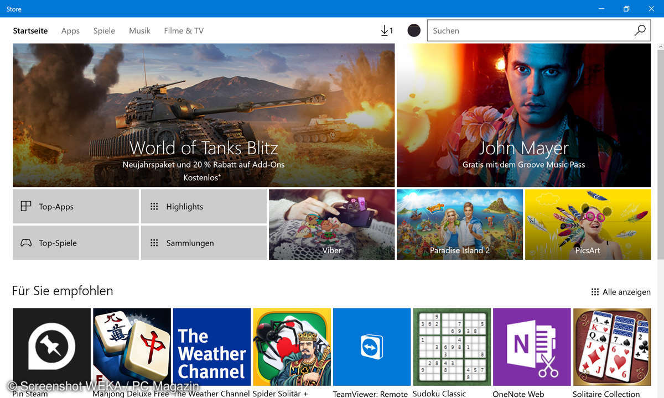Open the John Mayer music banner
The width and height of the screenshot is (664, 398).
[x=523, y=115]
